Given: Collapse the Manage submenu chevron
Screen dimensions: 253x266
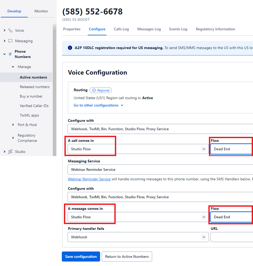Looking at the screenshot, I should [13, 67].
